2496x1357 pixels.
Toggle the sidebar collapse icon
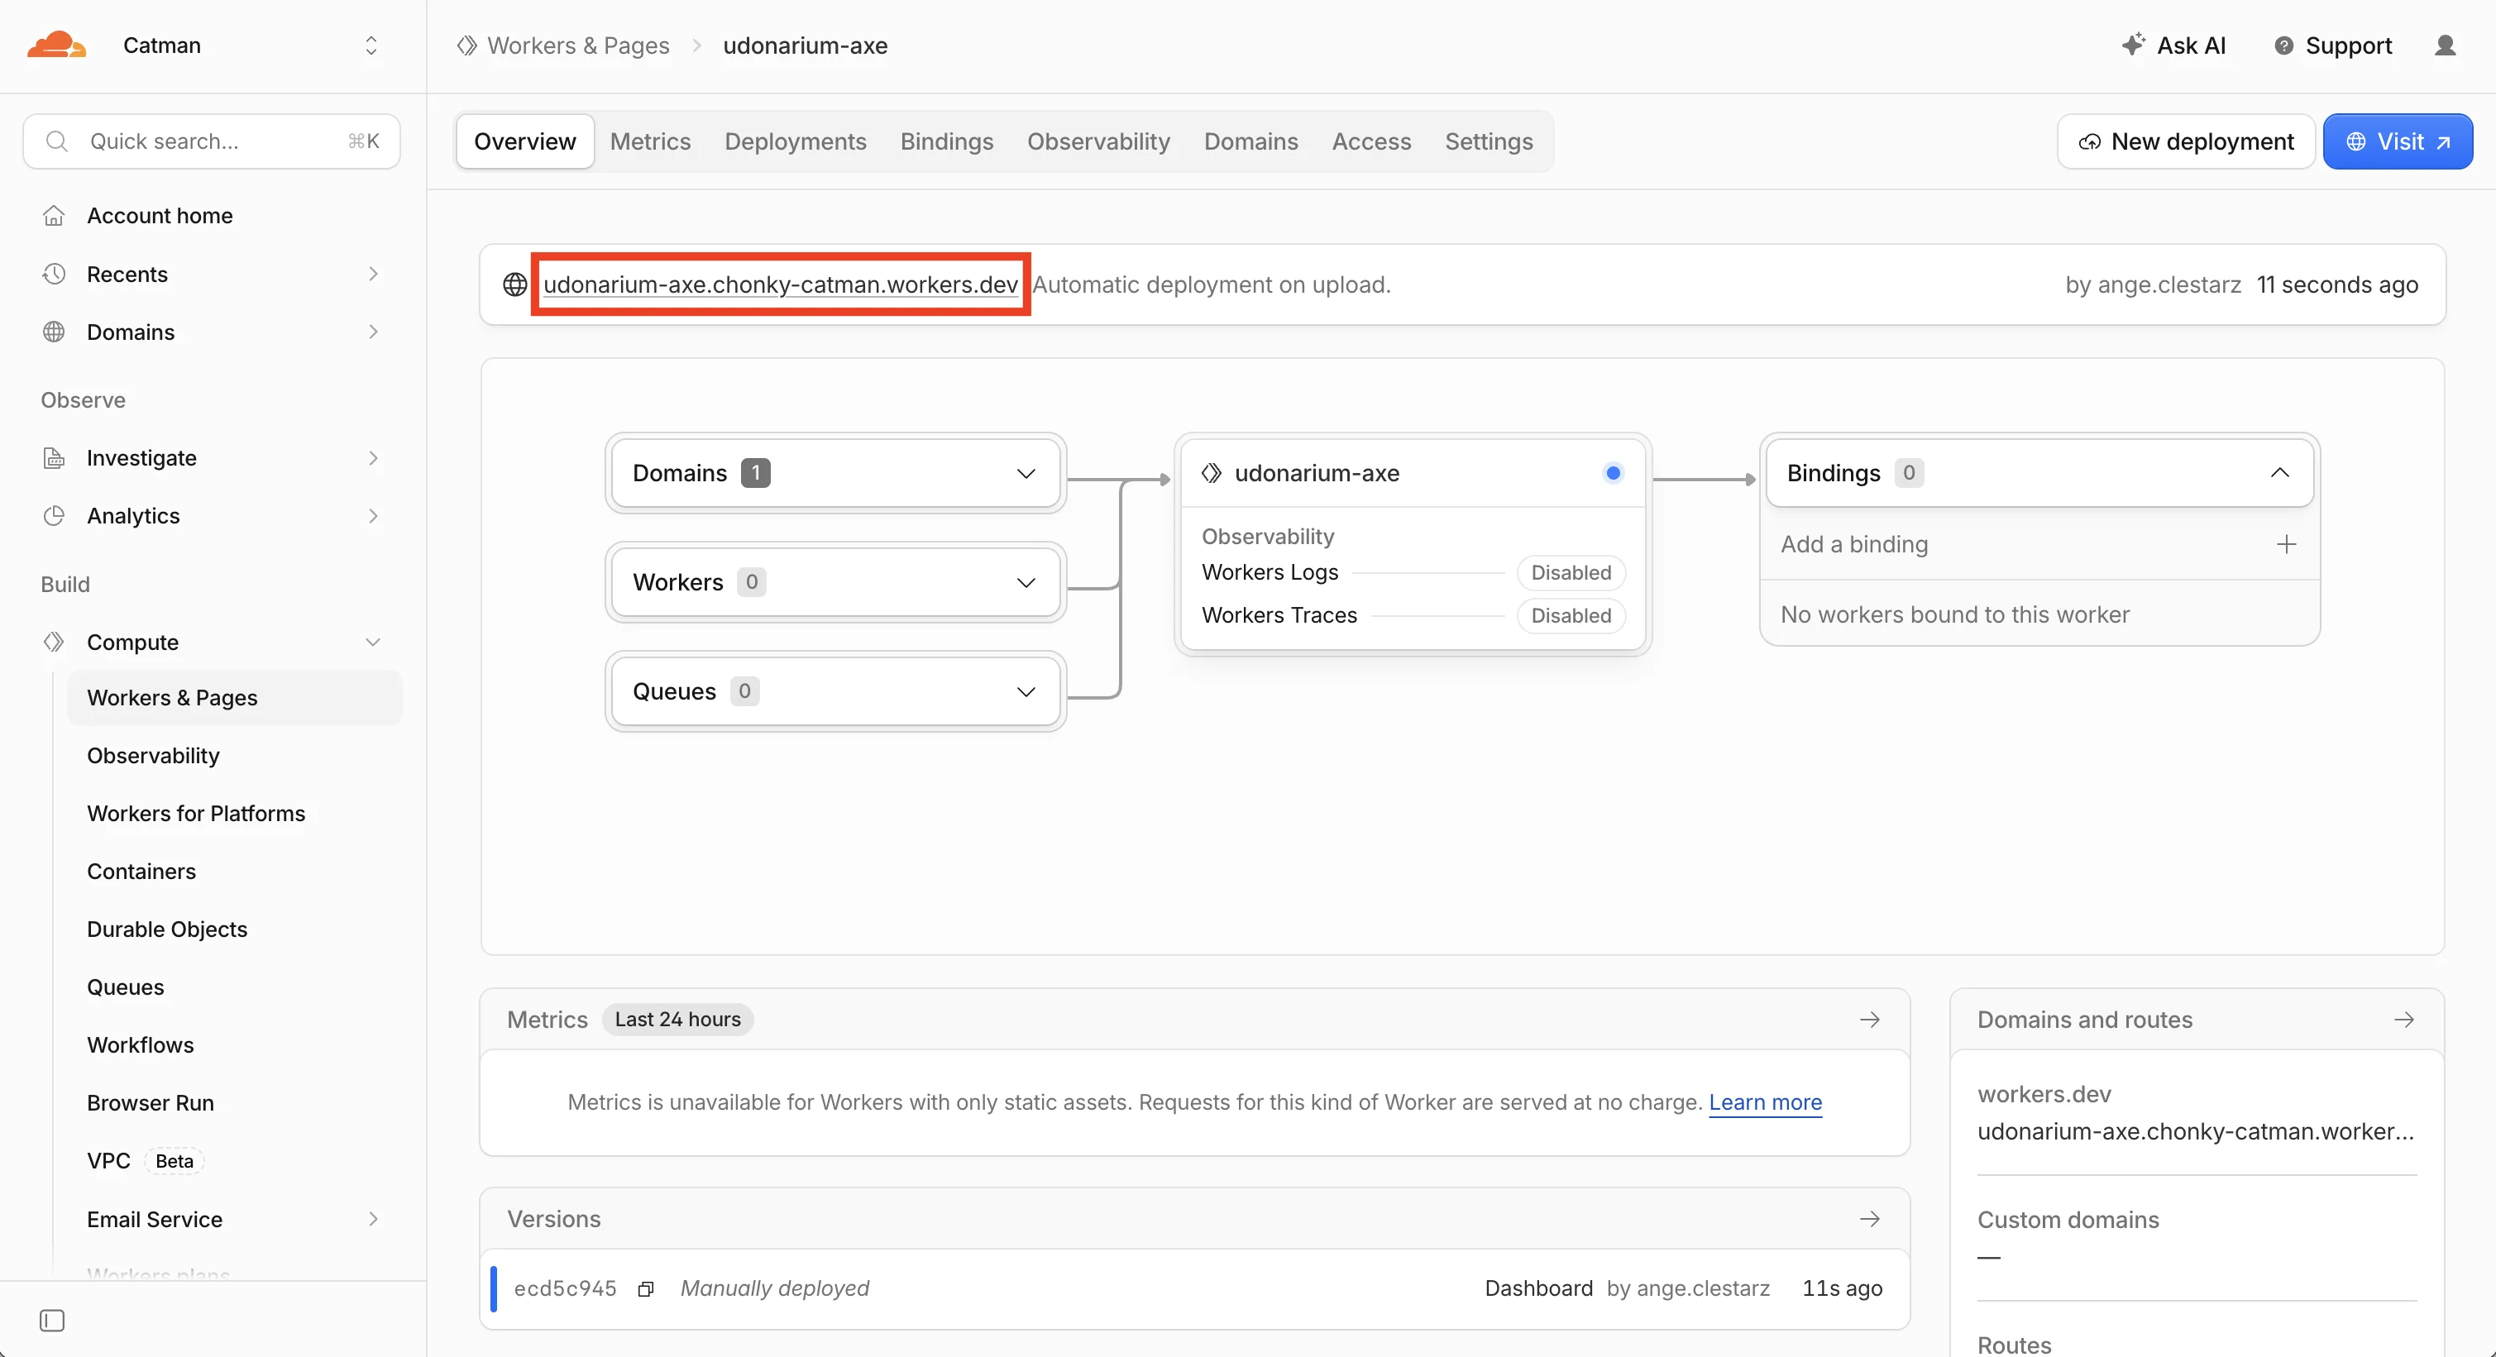pyautogui.click(x=52, y=1321)
